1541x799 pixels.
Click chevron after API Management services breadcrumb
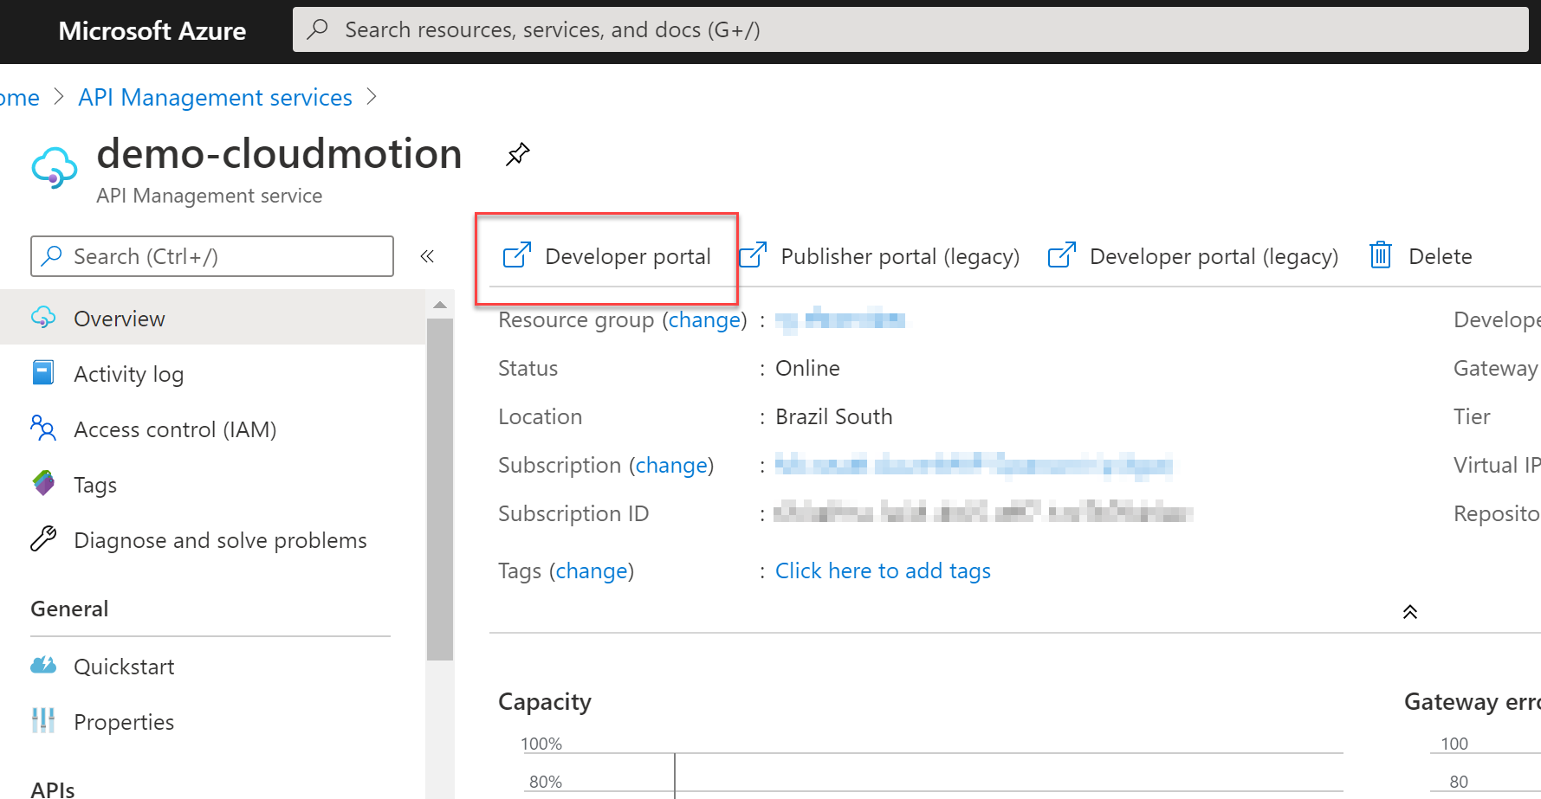click(372, 97)
